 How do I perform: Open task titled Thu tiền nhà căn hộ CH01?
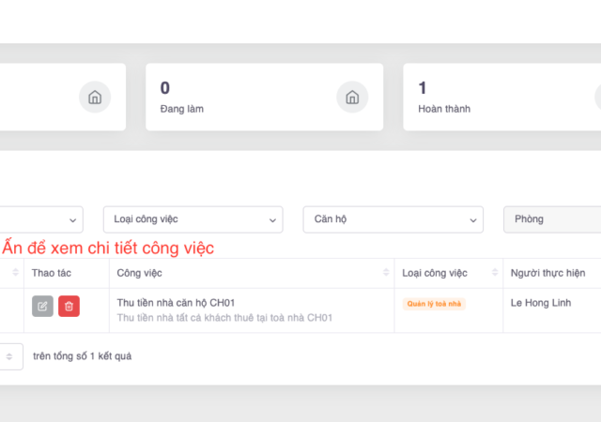pos(176,303)
